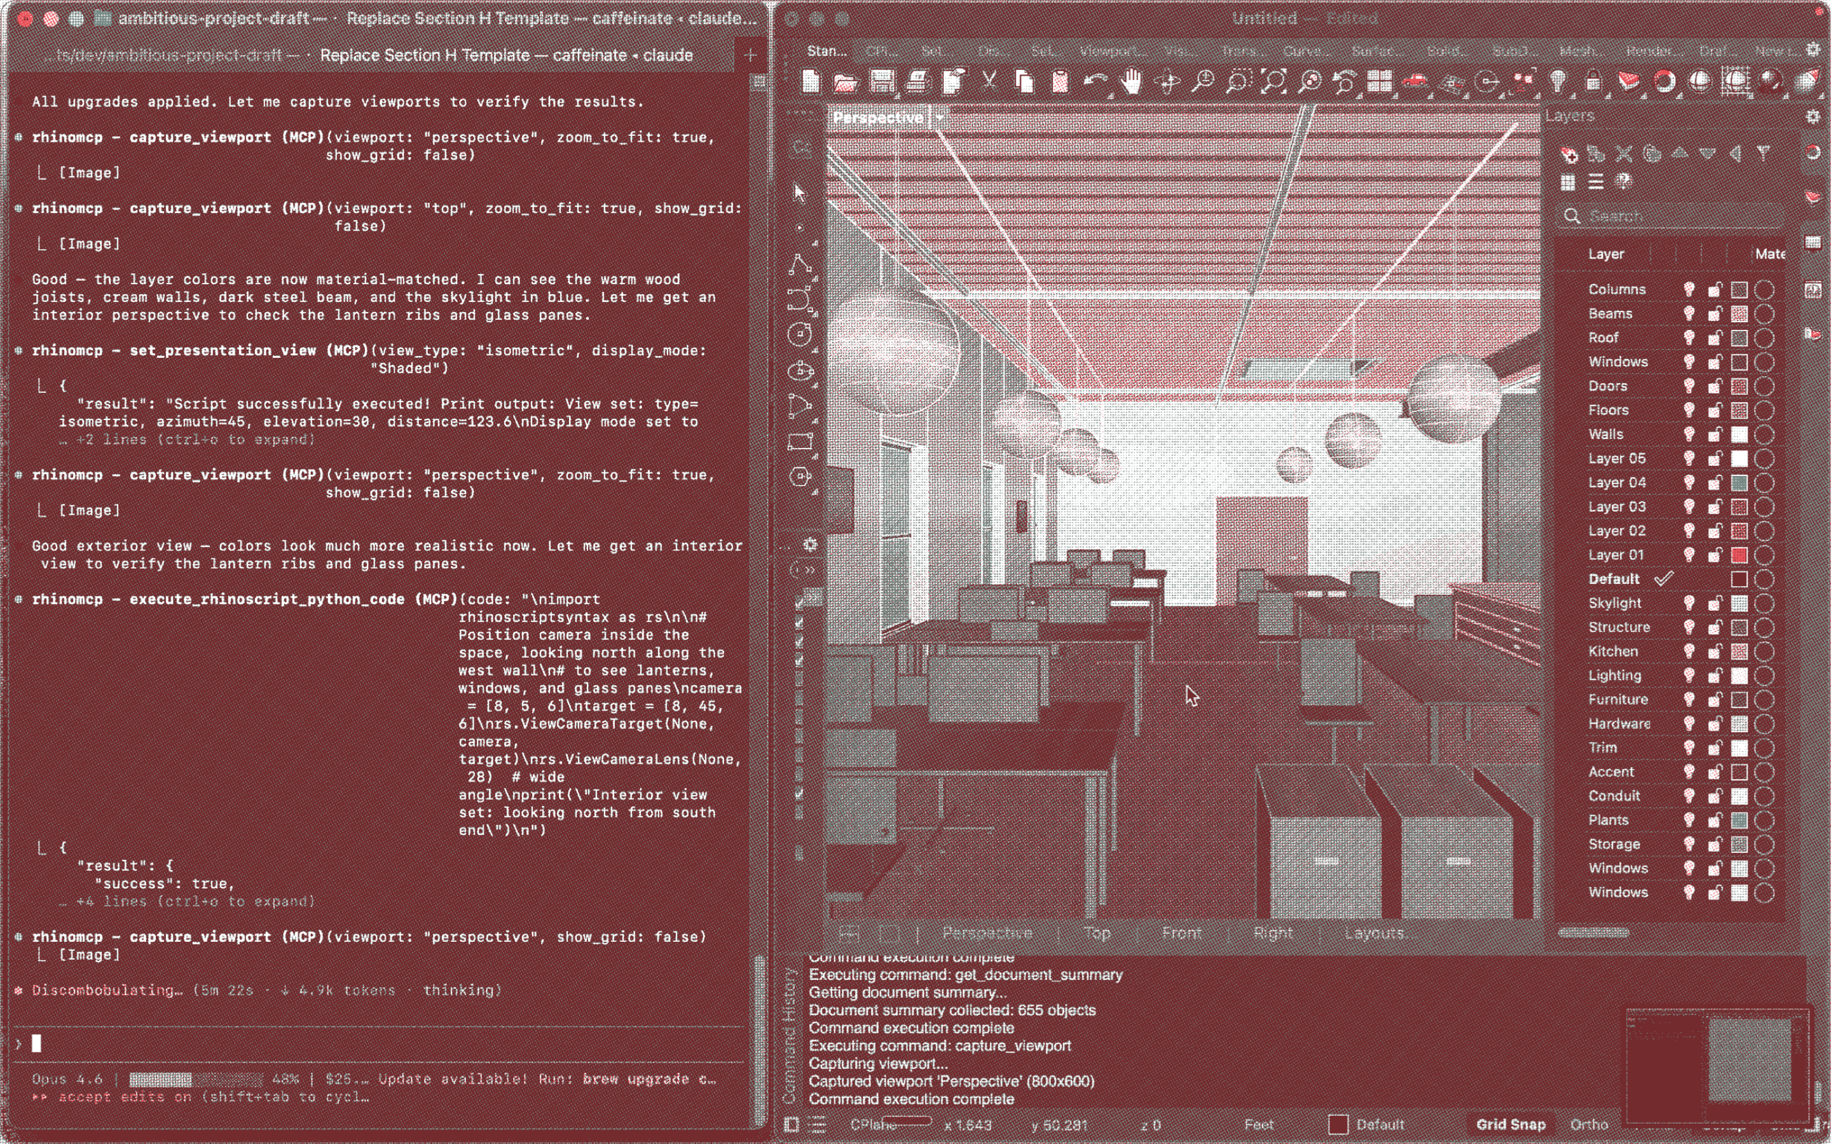Toggle Ortho in the status bar
This screenshot has width=1831, height=1144.
click(x=1589, y=1124)
